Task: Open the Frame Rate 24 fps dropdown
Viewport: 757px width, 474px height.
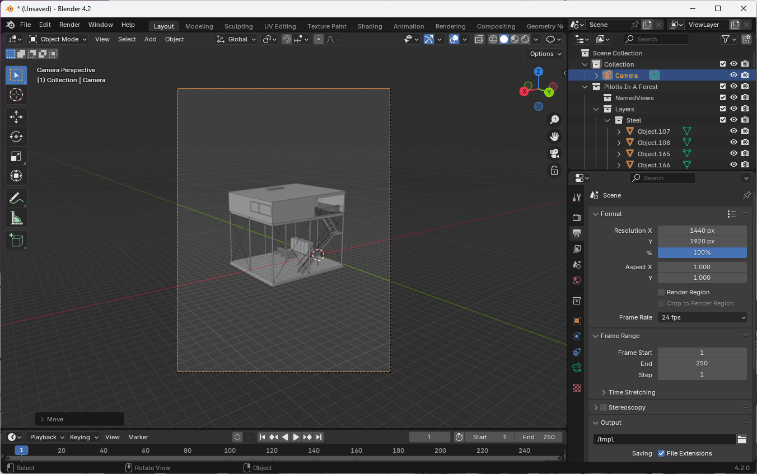Action: (703, 317)
